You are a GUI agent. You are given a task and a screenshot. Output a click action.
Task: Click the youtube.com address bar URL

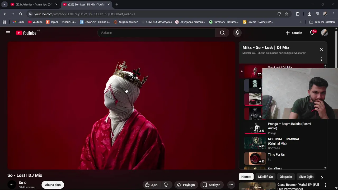pyautogui.click(x=84, y=14)
